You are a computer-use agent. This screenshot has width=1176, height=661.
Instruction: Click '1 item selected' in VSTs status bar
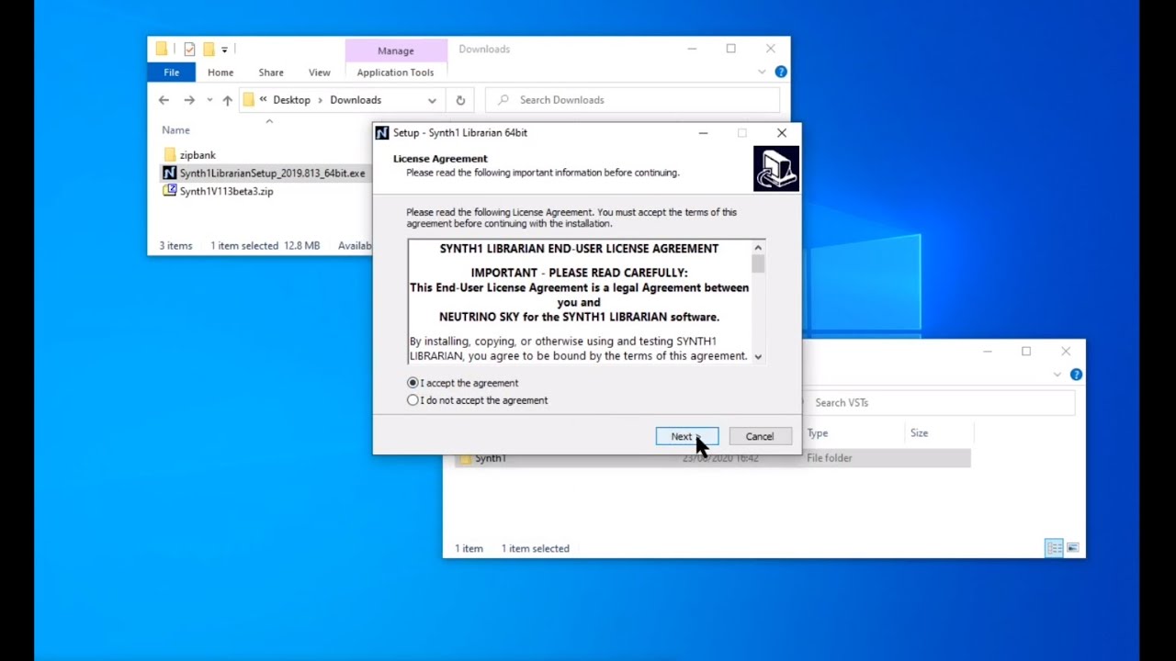click(536, 549)
